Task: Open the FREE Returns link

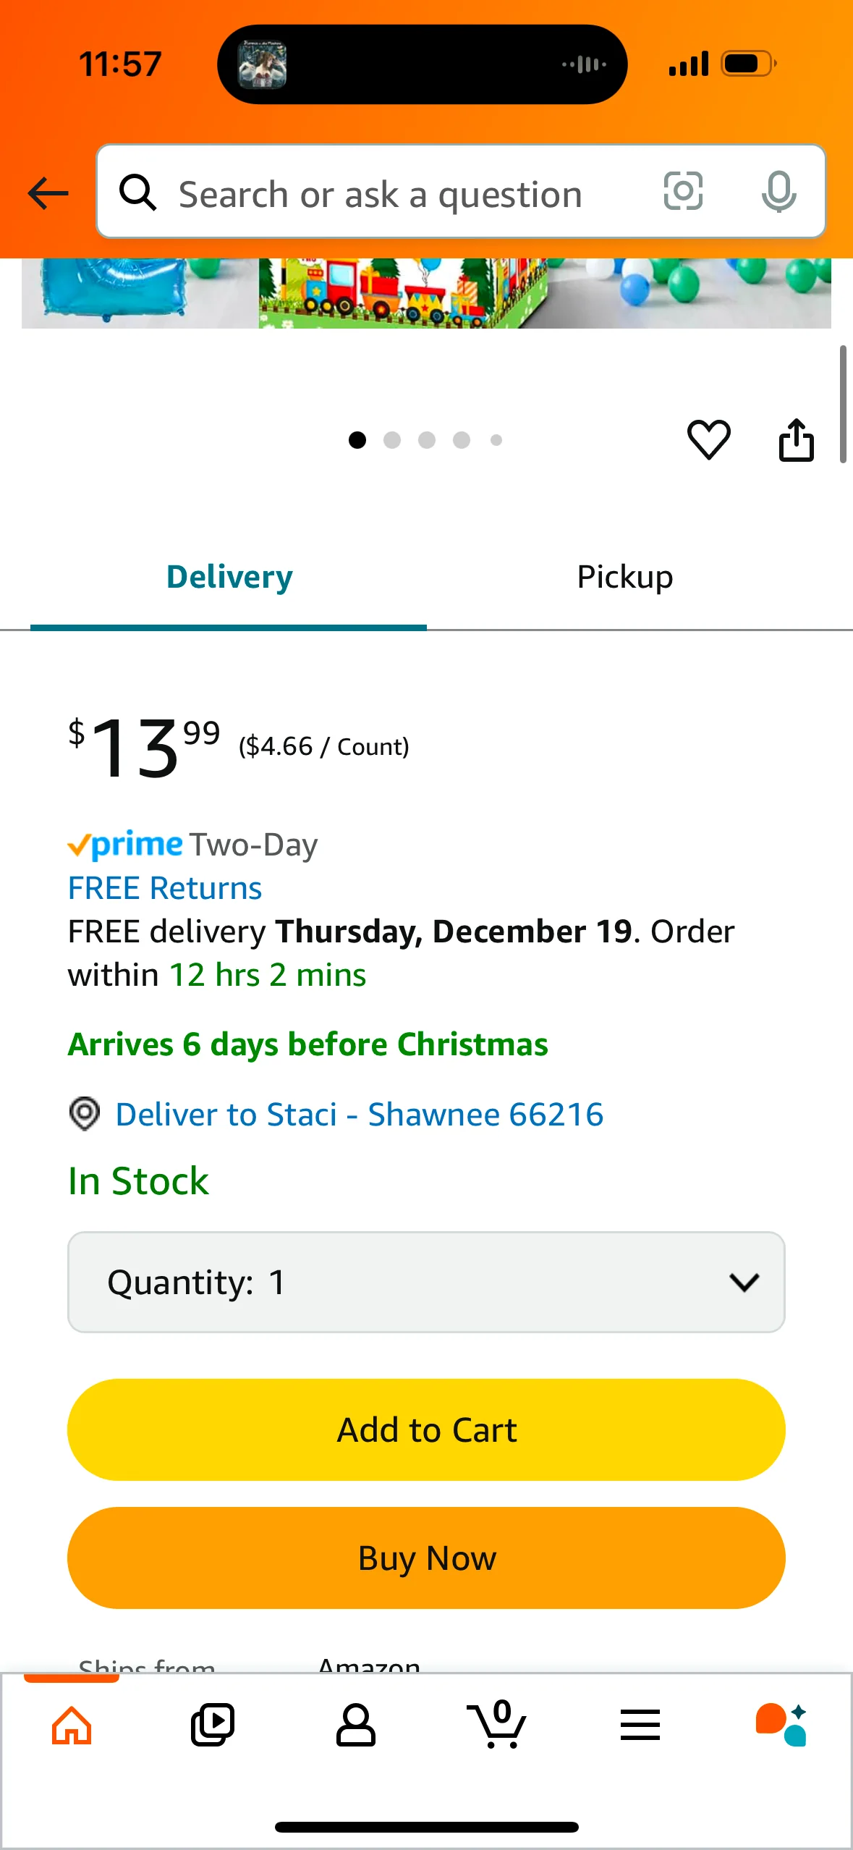Action: point(165,888)
